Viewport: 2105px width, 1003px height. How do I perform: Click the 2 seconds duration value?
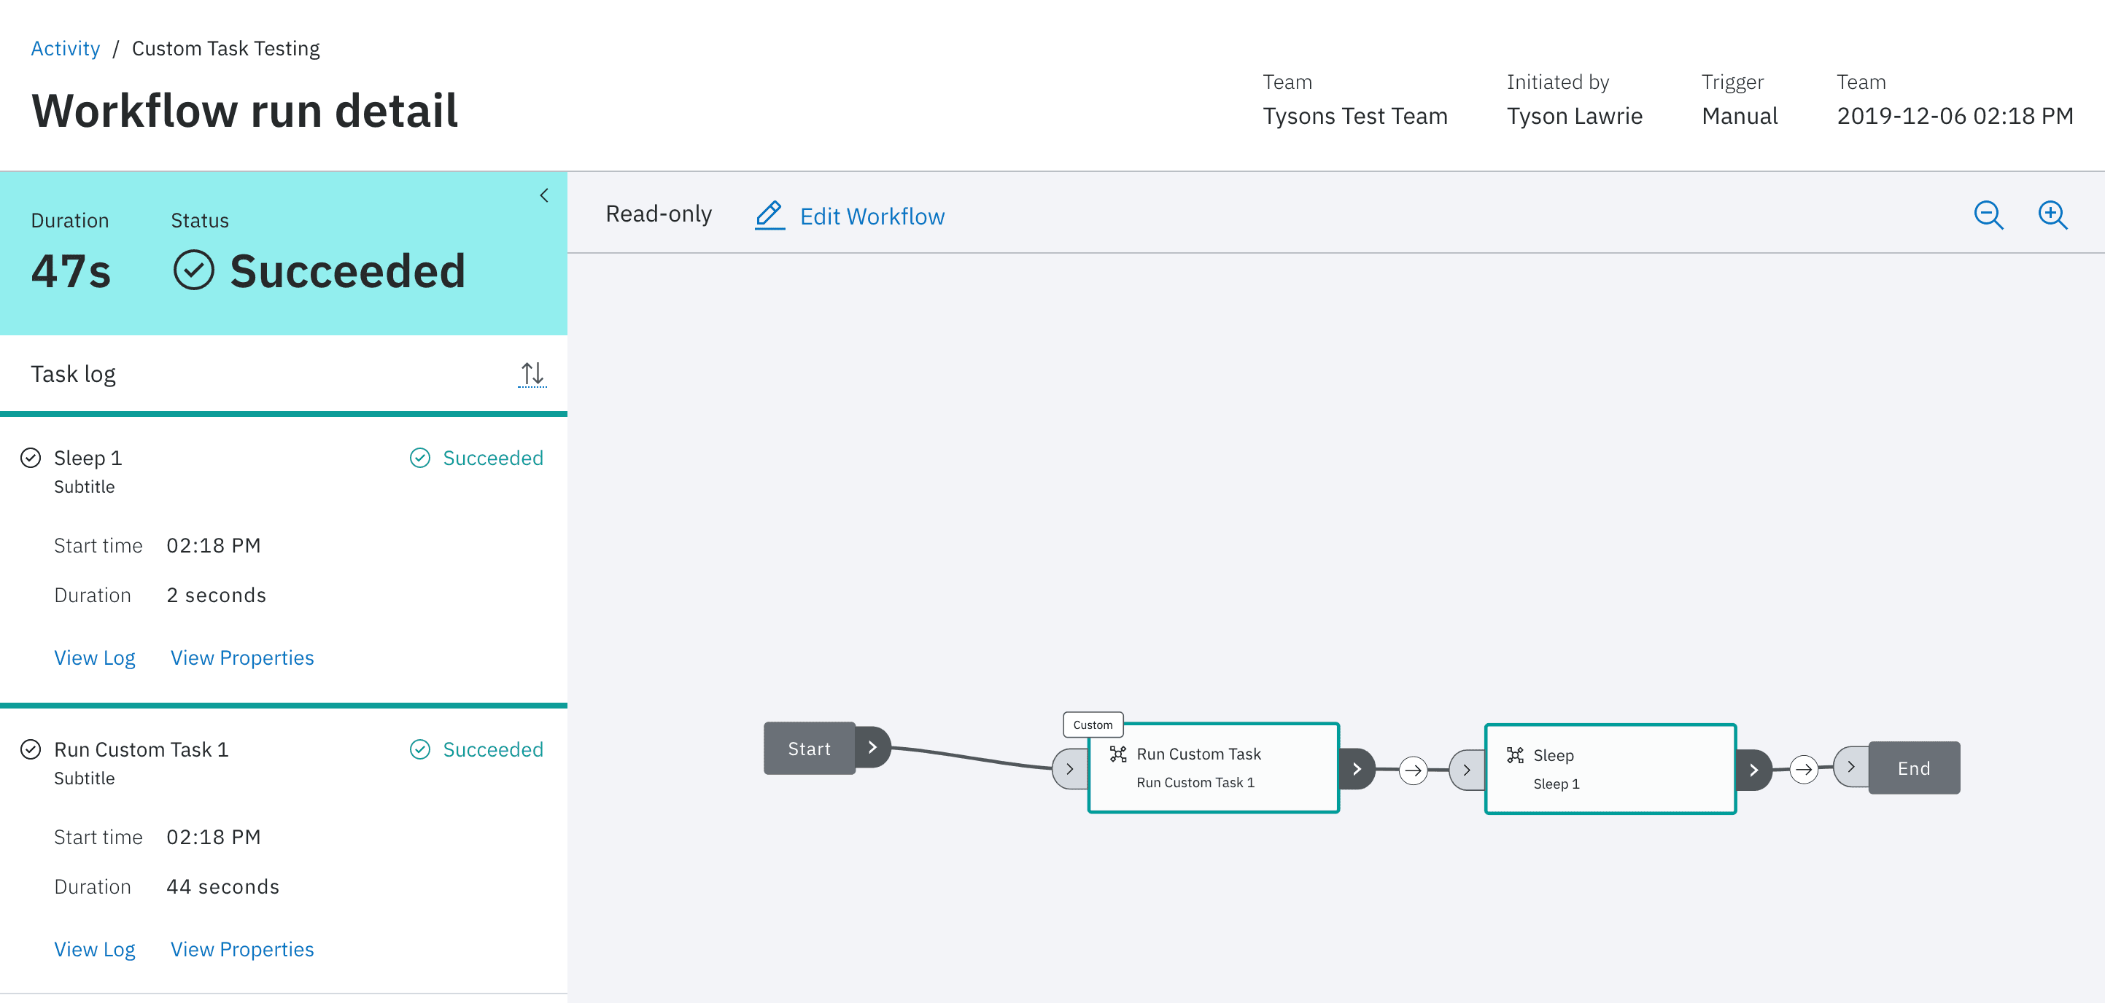[217, 595]
